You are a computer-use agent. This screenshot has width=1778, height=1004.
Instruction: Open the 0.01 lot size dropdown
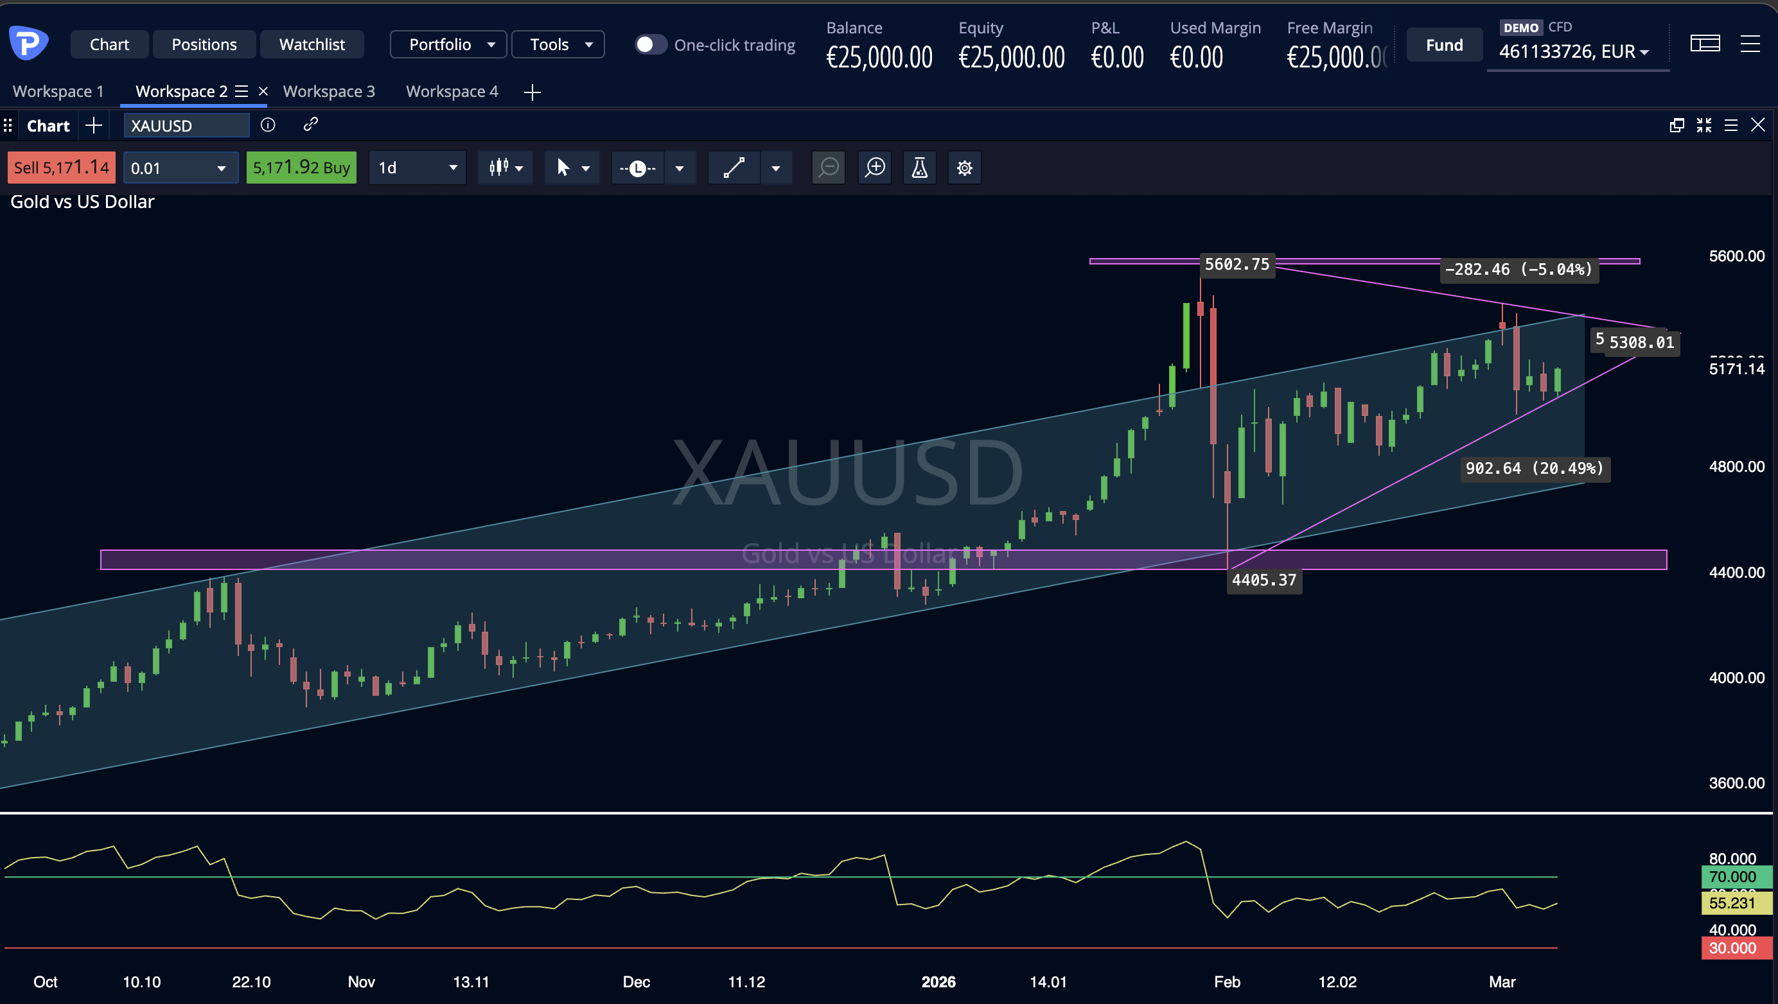click(x=179, y=168)
